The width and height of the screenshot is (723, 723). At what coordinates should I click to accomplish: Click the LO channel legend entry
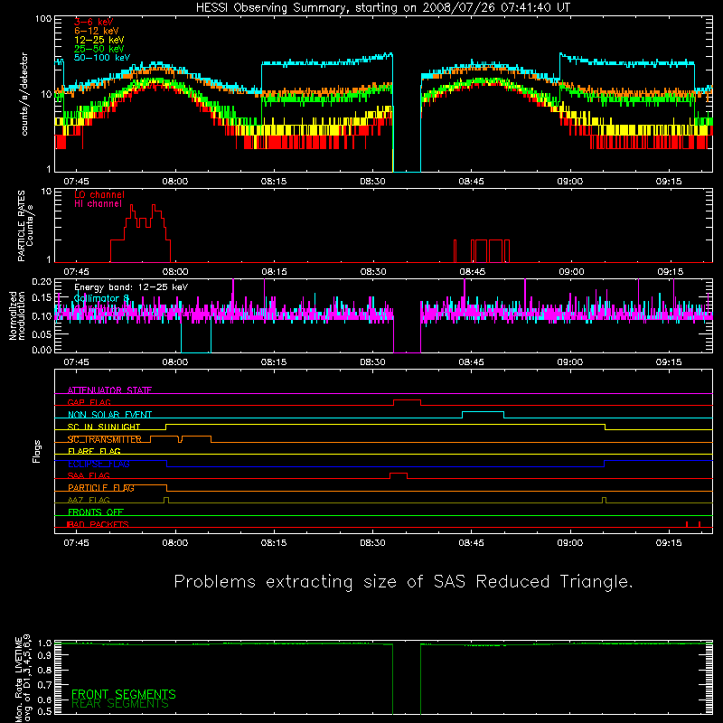99,194
